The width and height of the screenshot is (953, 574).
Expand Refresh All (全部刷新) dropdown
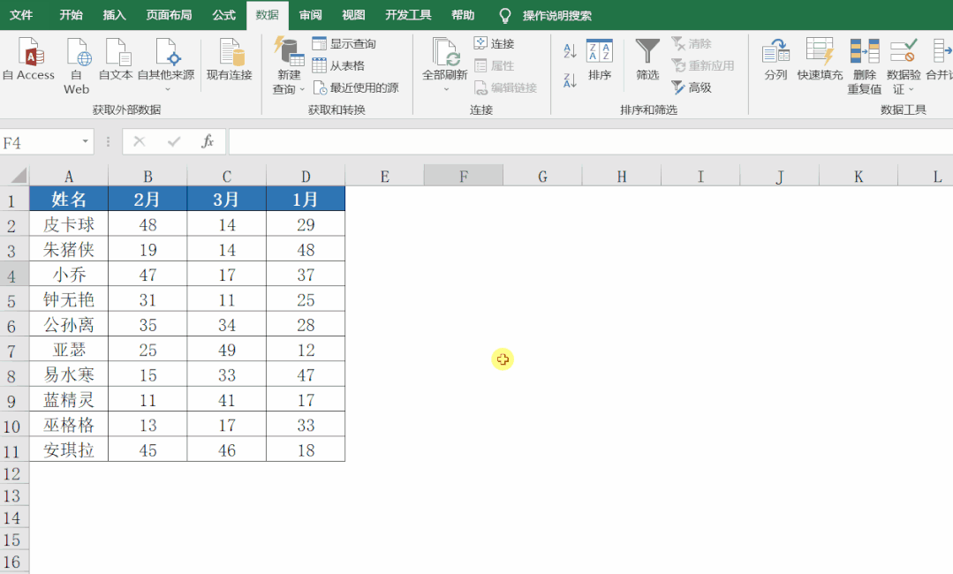pyautogui.click(x=445, y=89)
